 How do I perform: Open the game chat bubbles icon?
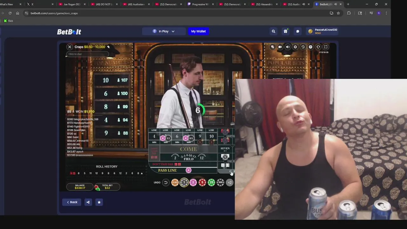(272, 47)
